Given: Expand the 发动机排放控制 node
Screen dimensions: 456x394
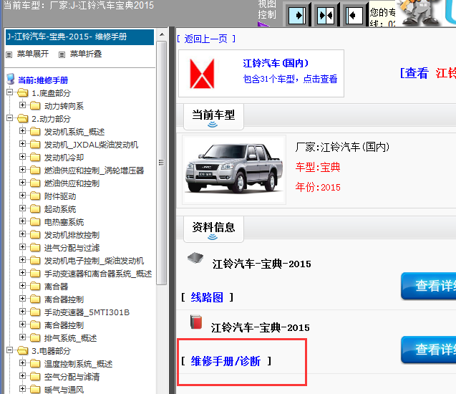Looking at the screenshot, I should click(22, 234).
